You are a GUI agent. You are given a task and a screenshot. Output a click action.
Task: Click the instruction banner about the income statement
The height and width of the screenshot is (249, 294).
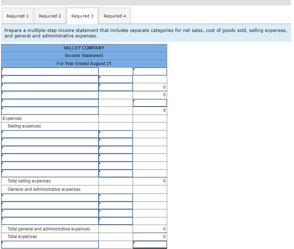145,33
